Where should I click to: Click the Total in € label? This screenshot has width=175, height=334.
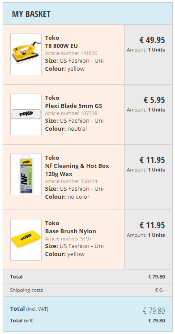(x=21, y=321)
